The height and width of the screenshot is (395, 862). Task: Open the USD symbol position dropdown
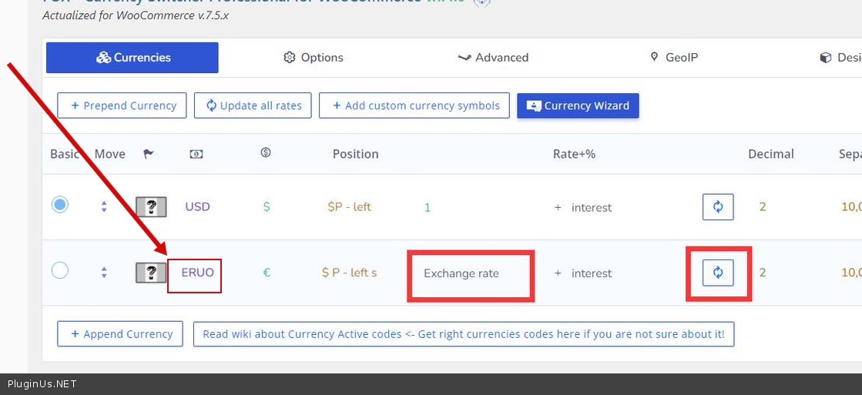pyautogui.click(x=349, y=207)
